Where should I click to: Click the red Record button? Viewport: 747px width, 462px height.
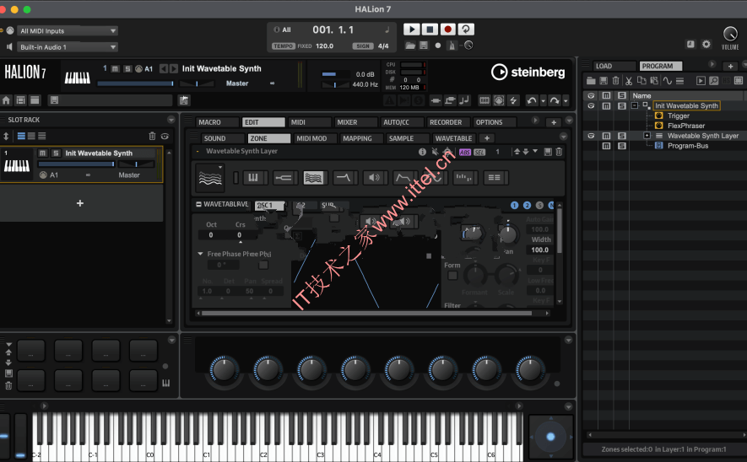point(448,30)
